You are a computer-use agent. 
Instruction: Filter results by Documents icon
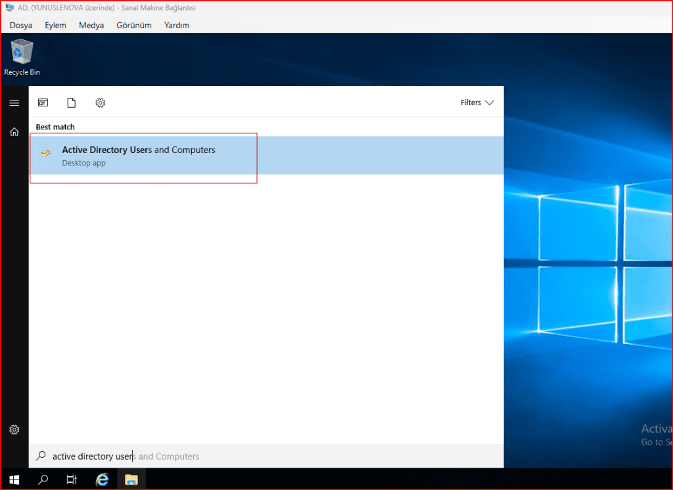(71, 102)
